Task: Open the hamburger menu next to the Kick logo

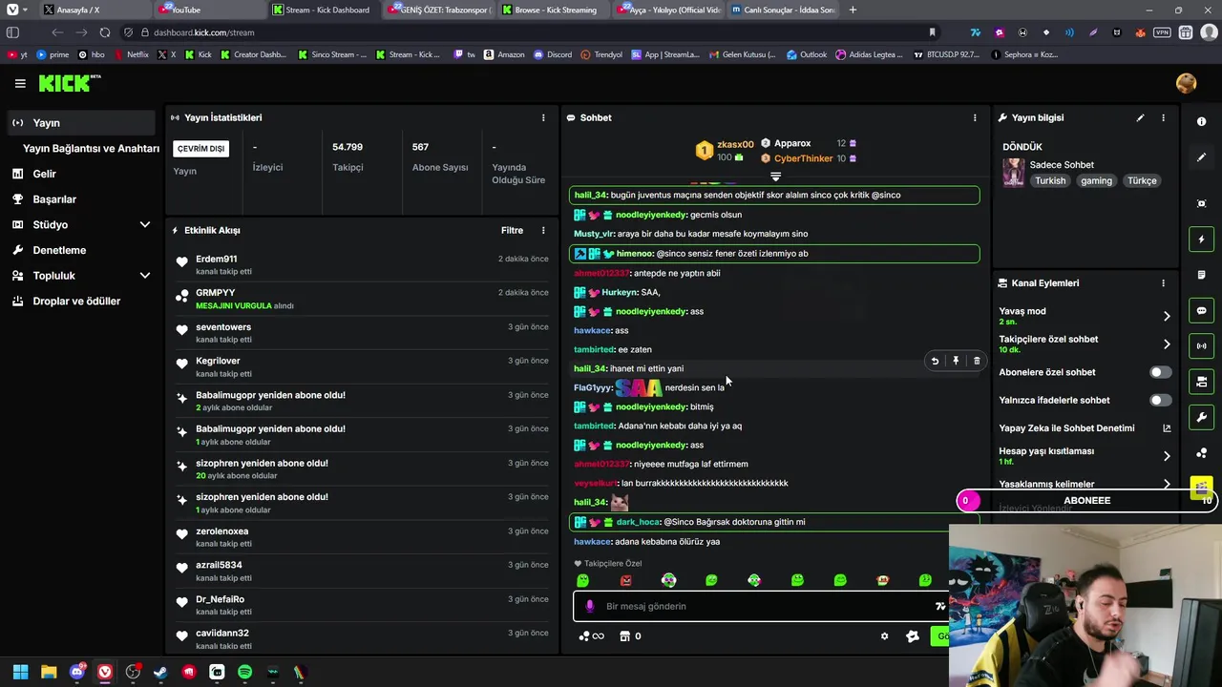Action: point(20,83)
